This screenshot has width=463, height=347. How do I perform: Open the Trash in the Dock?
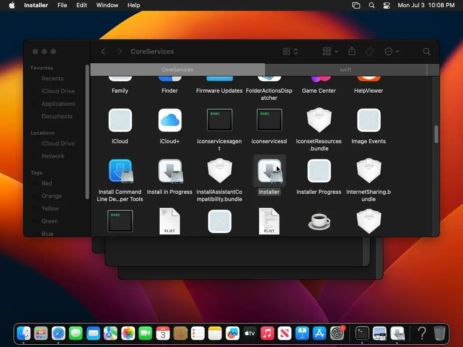coord(439,333)
